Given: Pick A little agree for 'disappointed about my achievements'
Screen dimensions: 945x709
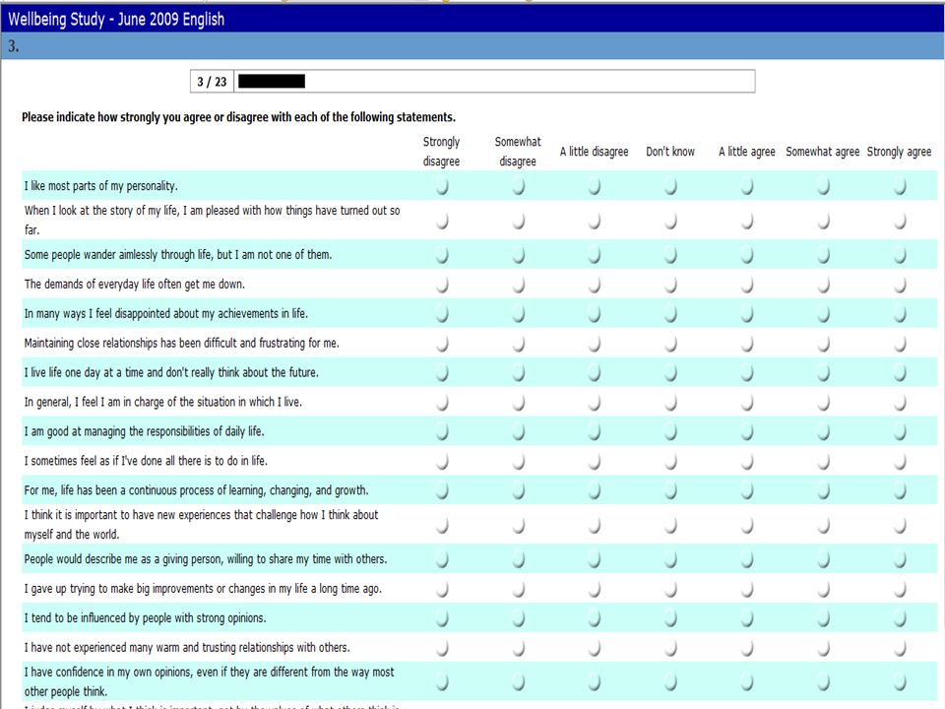Looking at the screenshot, I should click(747, 313).
